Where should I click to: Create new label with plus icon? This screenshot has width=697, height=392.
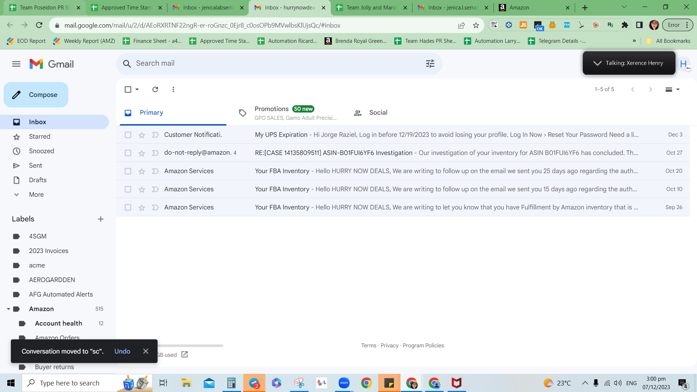(101, 219)
